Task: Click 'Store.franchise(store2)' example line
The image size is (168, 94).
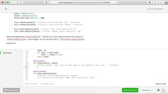Action: click(x=25, y=25)
